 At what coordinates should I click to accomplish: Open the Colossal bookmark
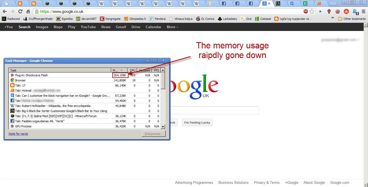pyautogui.click(x=263, y=19)
